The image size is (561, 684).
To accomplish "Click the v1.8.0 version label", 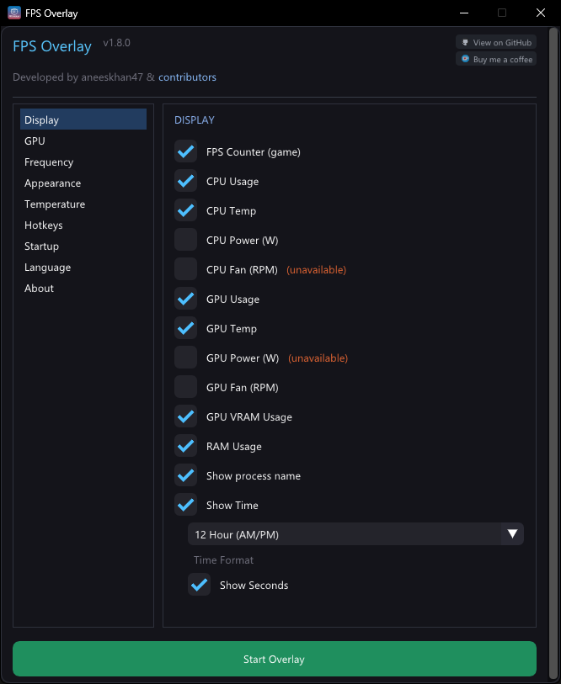I will click(x=116, y=43).
